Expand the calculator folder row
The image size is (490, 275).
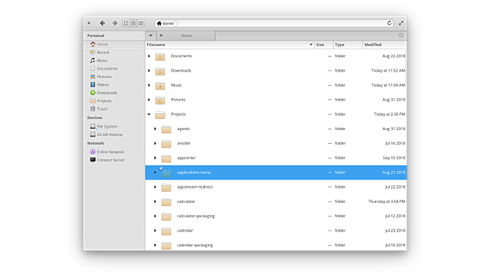[x=155, y=202]
